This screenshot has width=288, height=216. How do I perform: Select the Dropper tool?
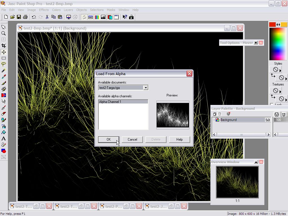pos(4,76)
